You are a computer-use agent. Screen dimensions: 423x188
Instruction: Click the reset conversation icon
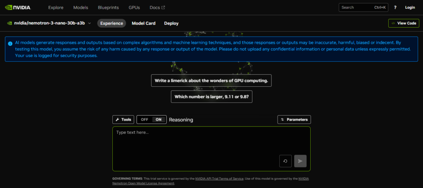click(x=285, y=161)
